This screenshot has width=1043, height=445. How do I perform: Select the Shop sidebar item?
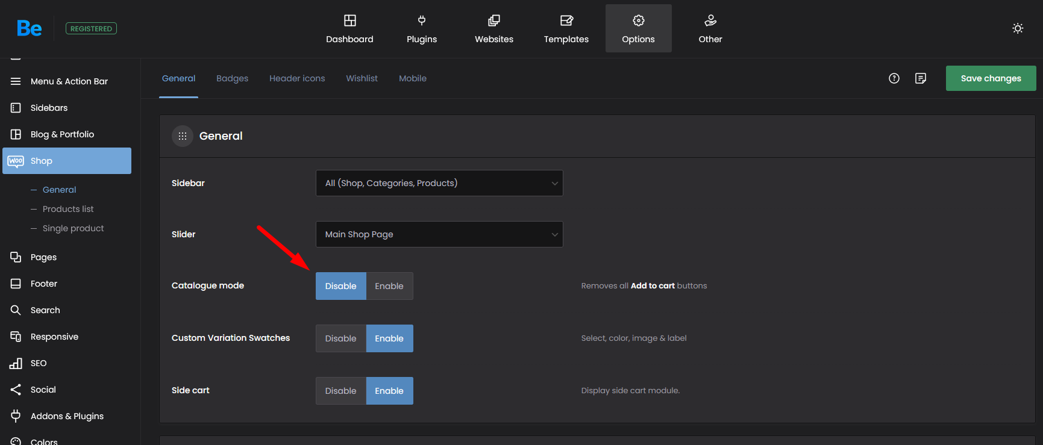click(x=67, y=161)
